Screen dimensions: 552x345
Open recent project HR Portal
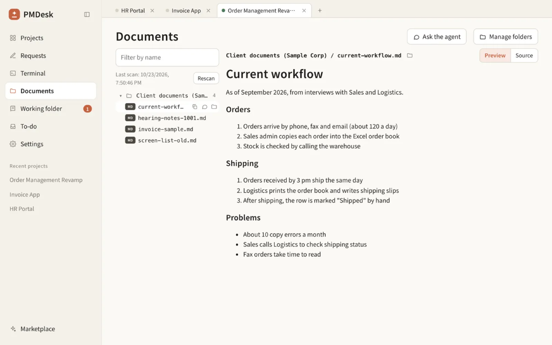pos(22,209)
